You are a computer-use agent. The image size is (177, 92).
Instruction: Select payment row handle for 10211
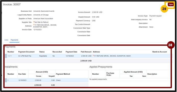point(6,56)
